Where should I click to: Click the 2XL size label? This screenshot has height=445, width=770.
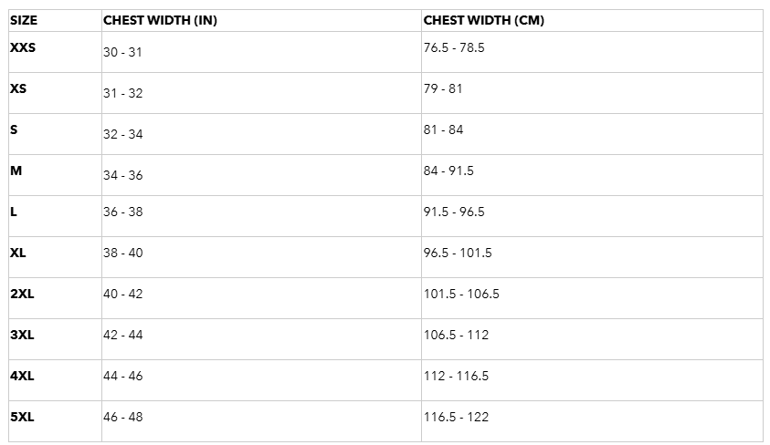22,294
